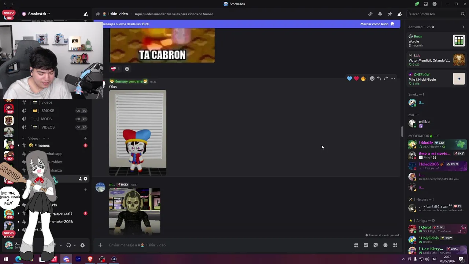The width and height of the screenshot is (469, 264).
Task: Open microphone input options dropdown arrow
Action: tap(60, 245)
